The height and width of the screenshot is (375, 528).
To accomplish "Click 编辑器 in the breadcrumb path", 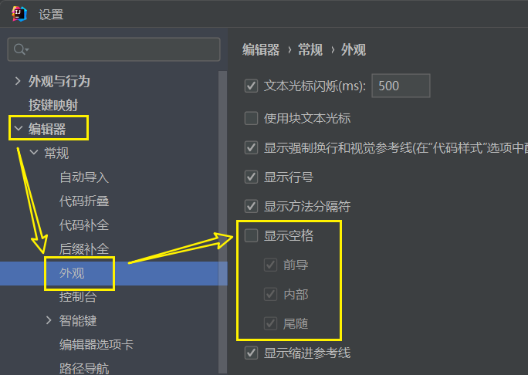I will click(x=260, y=50).
